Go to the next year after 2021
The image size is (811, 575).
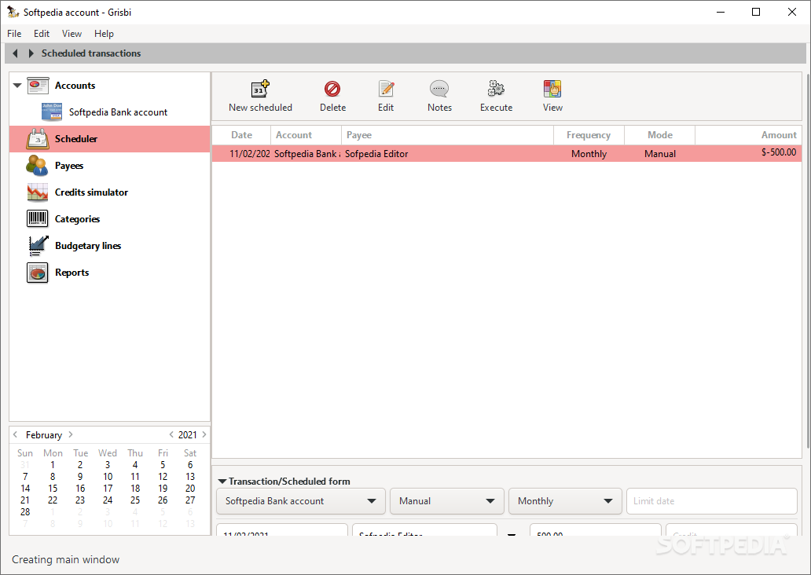(x=204, y=434)
